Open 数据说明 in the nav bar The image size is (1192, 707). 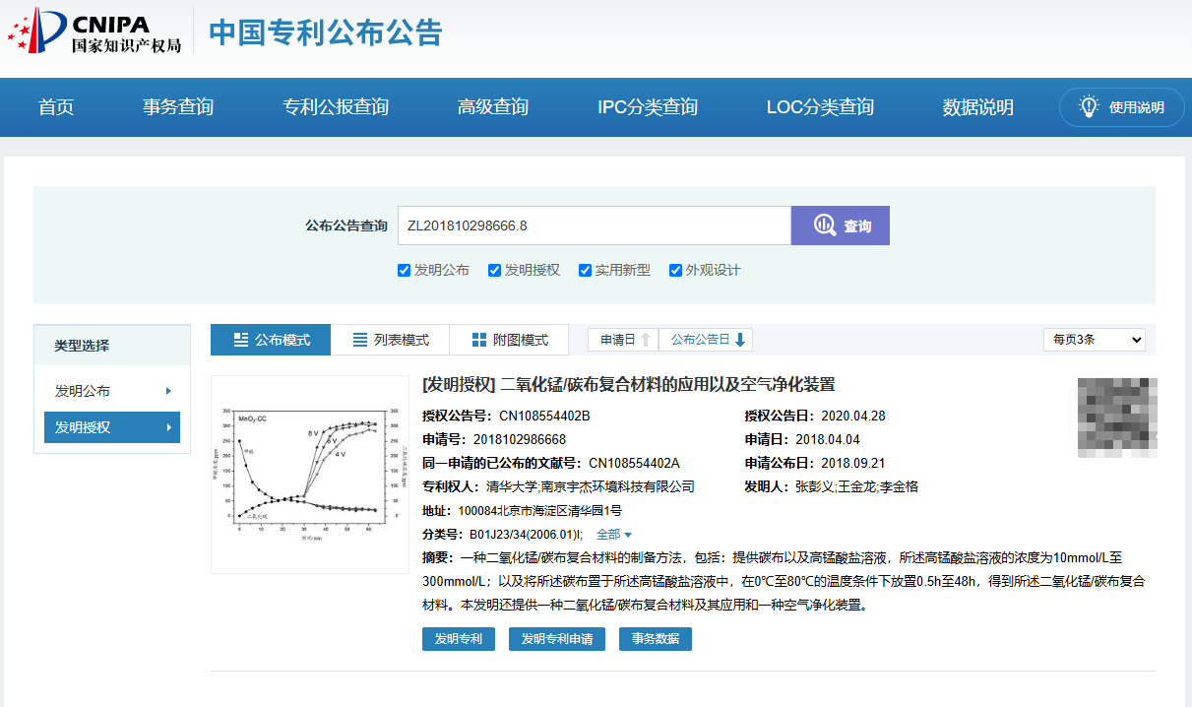click(x=978, y=107)
